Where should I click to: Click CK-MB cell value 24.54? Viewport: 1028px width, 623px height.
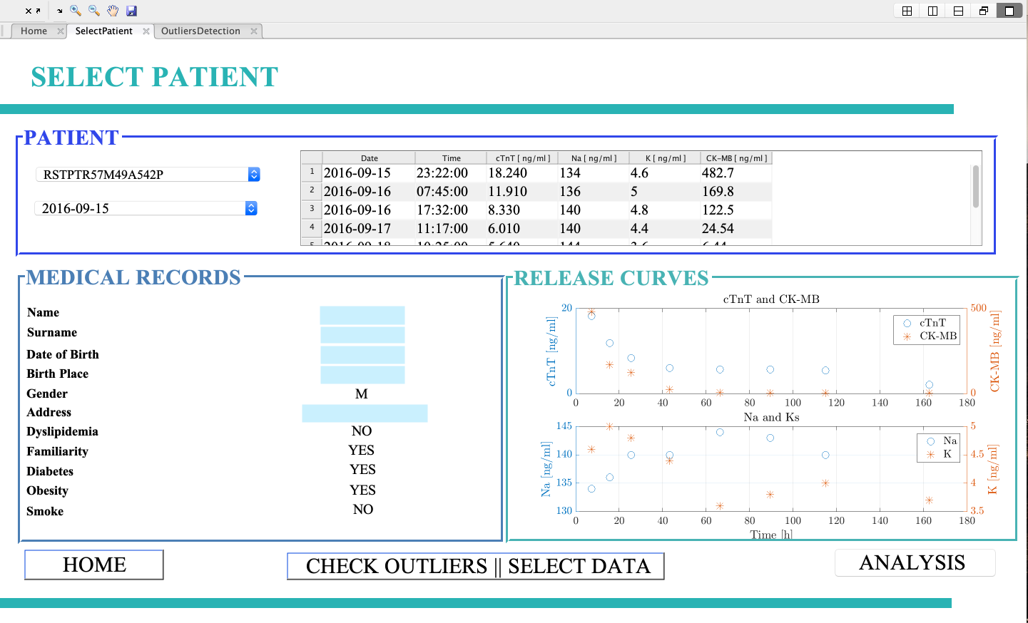point(736,229)
